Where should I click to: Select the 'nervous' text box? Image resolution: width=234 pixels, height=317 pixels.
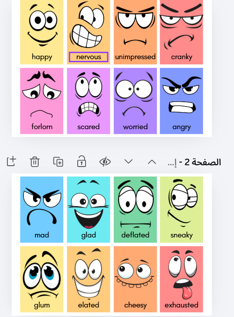(x=89, y=57)
